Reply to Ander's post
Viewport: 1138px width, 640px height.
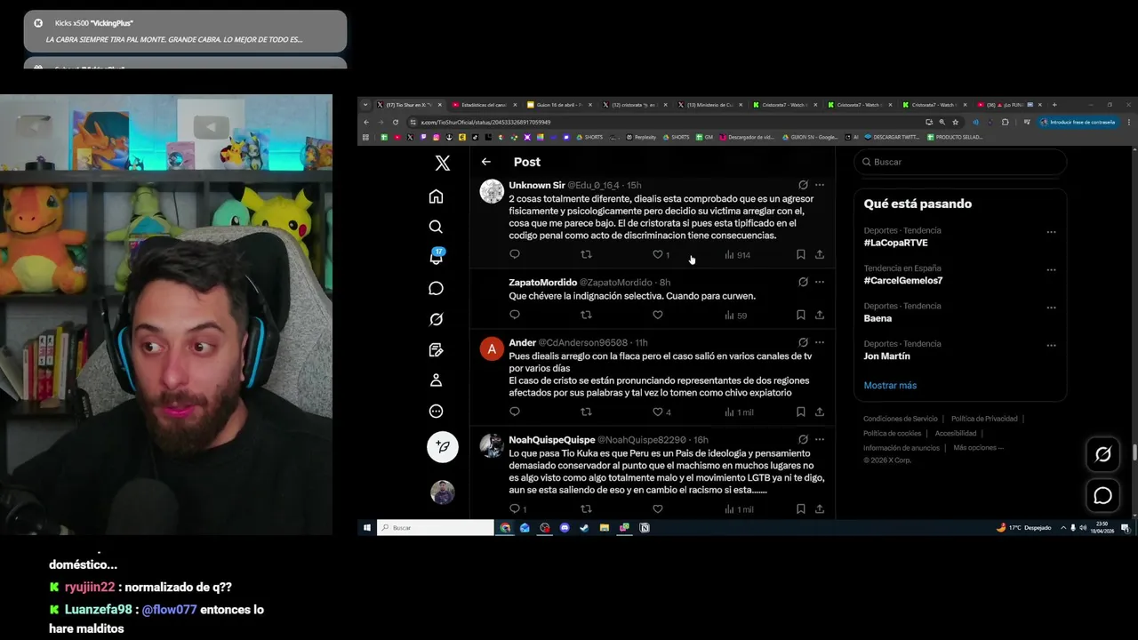[514, 412]
